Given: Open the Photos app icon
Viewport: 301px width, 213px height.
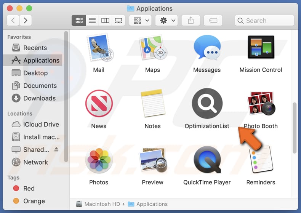Looking at the screenshot, I should 99,160.
